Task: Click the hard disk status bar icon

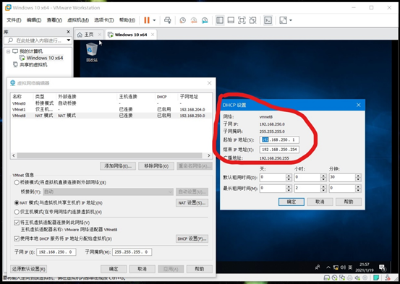Action: coord(326,277)
